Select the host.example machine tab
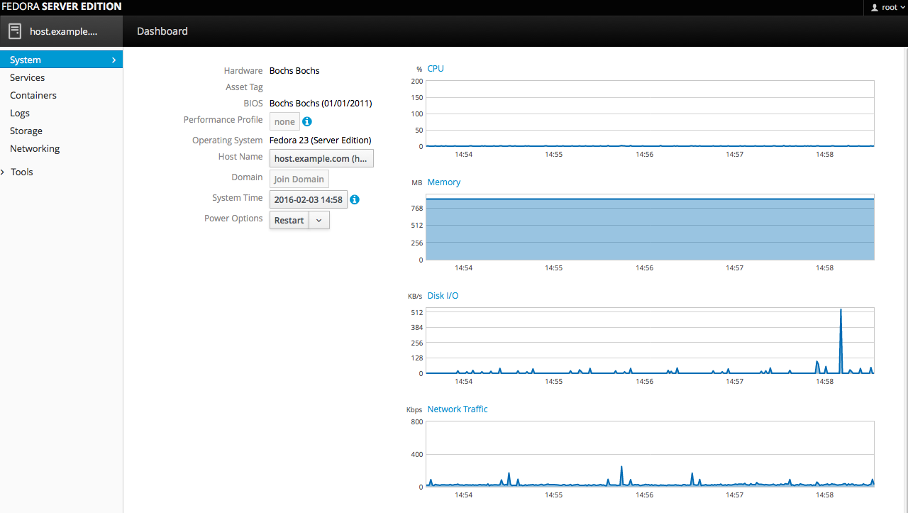Screen dimensions: 908x513 point(61,31)
